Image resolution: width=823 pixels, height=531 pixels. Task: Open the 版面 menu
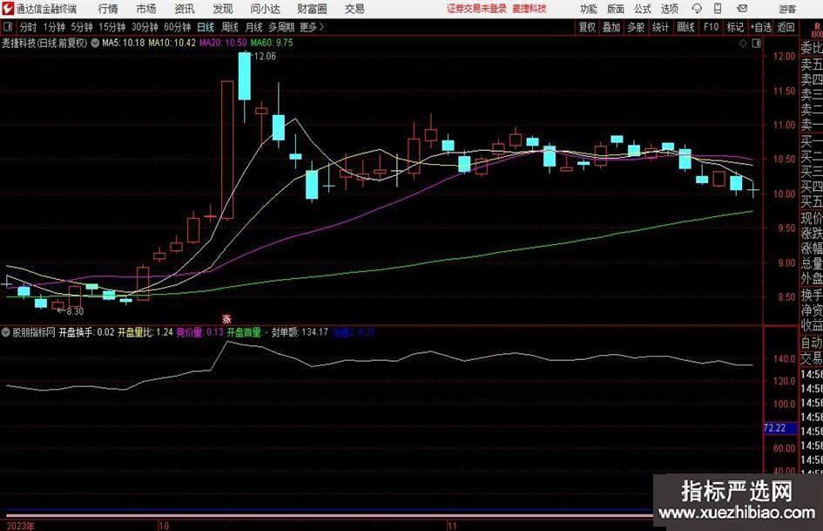(x=615, y=9)
